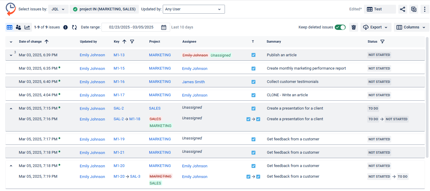The image size is (430, 191).
Task: Click the date range input field
Action: [131, 27]
